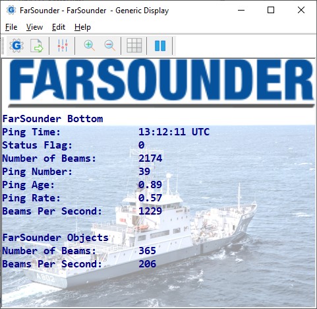Viewport: 317px width, 309px height.
Task: Click the Ping Number value '39'
Action: pos(144,172)
